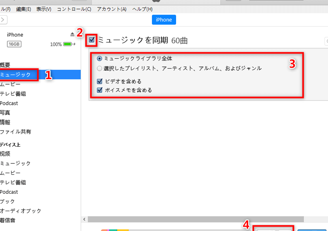Select the ミュージックライブラリ全体 radio button
This screenshot has width=328, height=231.
tap(100, 59)
